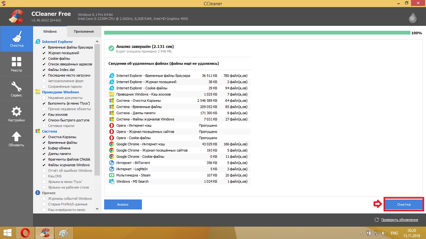Open the Реестр section icon
The image size is (426, 239).
(16, 62)
